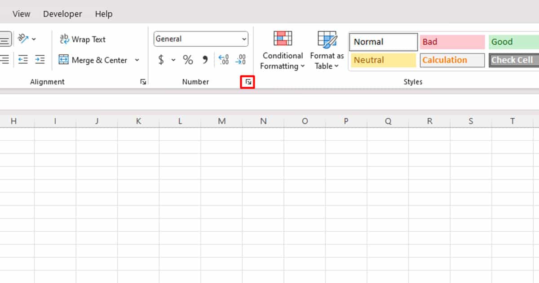Switch to the Developer tab

tap(62, 14)
